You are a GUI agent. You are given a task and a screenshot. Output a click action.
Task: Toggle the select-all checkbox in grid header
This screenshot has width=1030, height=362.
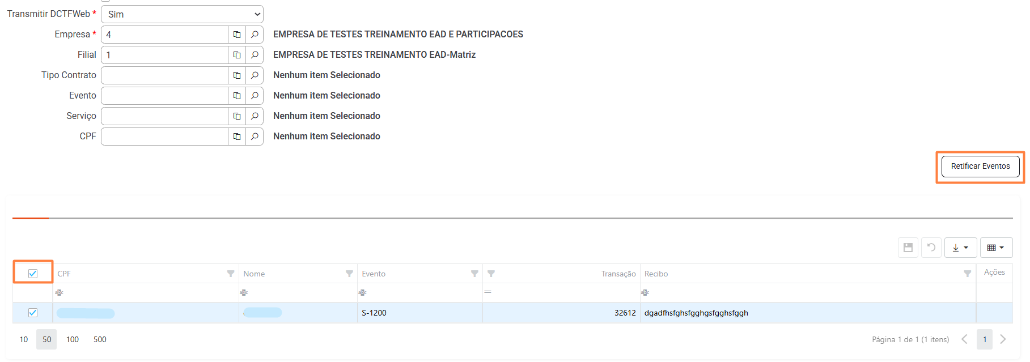click(x=33, y=274)
